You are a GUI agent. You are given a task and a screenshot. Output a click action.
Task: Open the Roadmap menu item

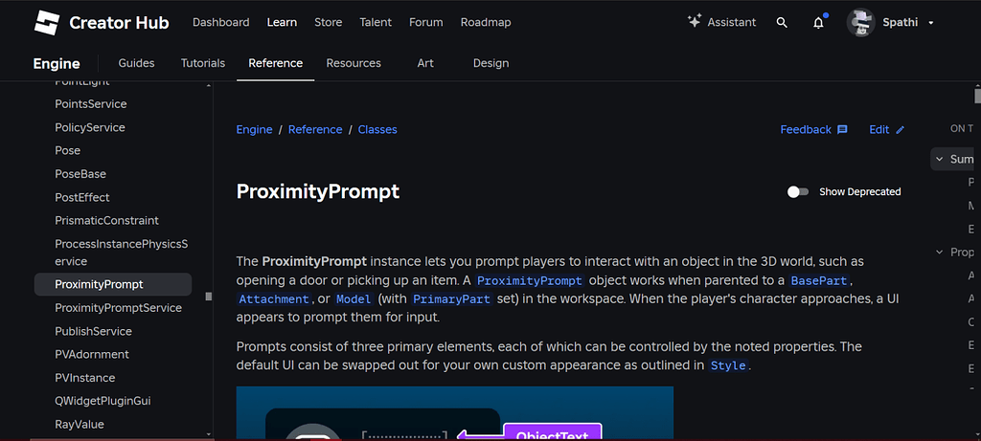486,22
